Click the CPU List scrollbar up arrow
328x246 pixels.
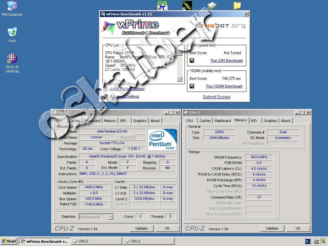click(179, 53)
